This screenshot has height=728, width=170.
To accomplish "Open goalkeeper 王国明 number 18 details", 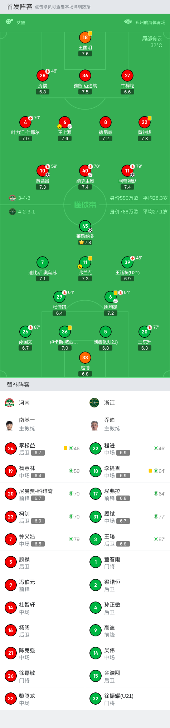I will (85, 37).
